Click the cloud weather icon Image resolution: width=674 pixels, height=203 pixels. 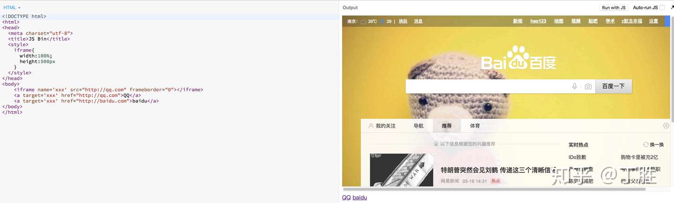363,22
